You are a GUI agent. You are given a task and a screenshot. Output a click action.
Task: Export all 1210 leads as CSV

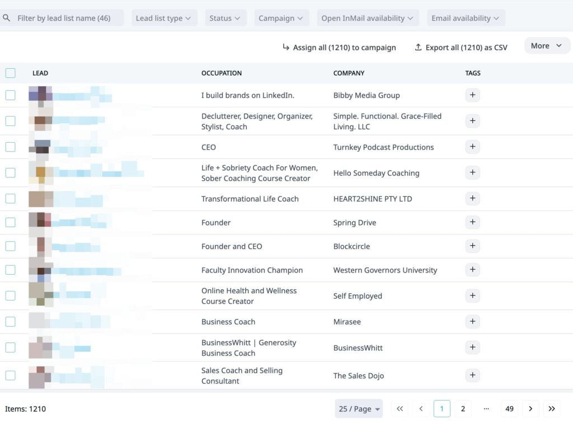[x=461, y=48]
